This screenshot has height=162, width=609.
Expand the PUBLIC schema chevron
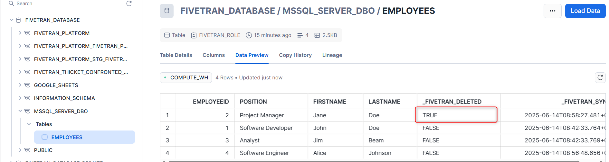(x=20, y=150)
